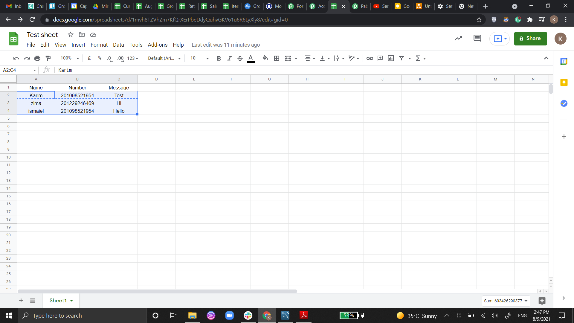
Task: Open the text color picker
Action: 251,58
